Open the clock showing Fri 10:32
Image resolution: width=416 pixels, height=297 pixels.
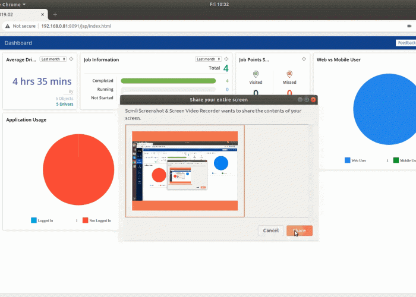tap(220, 4)
